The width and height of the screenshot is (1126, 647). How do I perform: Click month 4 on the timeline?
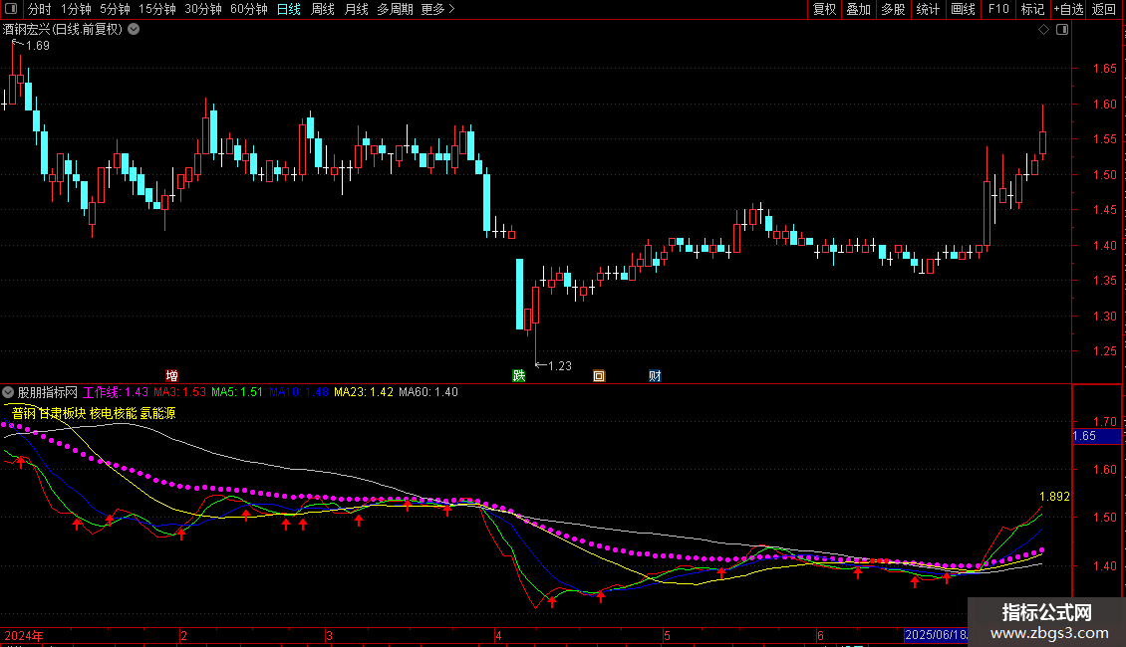pos(498,635)
